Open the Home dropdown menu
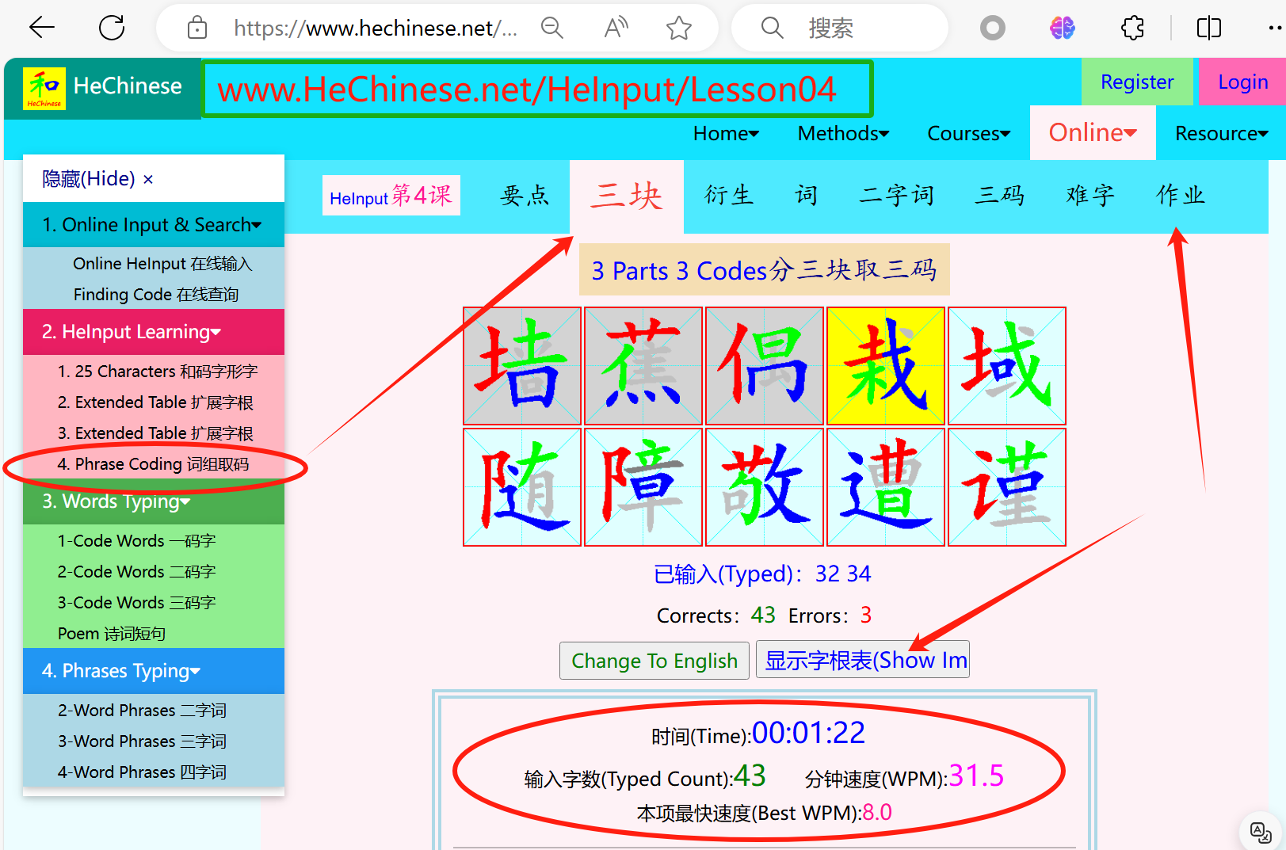The height and width of the screenshot is (850, 1286). tap(726, 133)
